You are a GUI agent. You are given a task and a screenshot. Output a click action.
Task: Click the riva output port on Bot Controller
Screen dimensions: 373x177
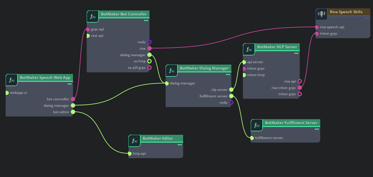149,48
